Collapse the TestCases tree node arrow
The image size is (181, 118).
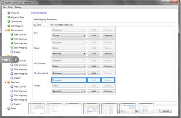click(x=5, y=82)
